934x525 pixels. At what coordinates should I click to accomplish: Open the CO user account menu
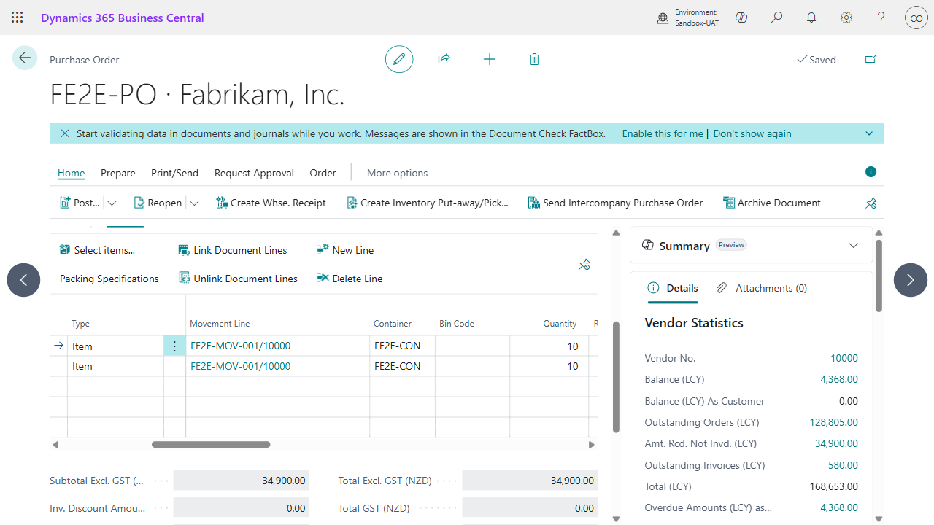point(916,17)
